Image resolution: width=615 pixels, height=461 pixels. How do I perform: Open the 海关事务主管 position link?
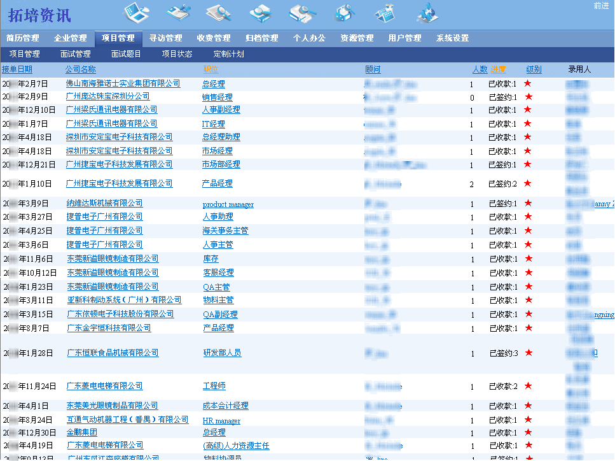[x=226, y=230]
